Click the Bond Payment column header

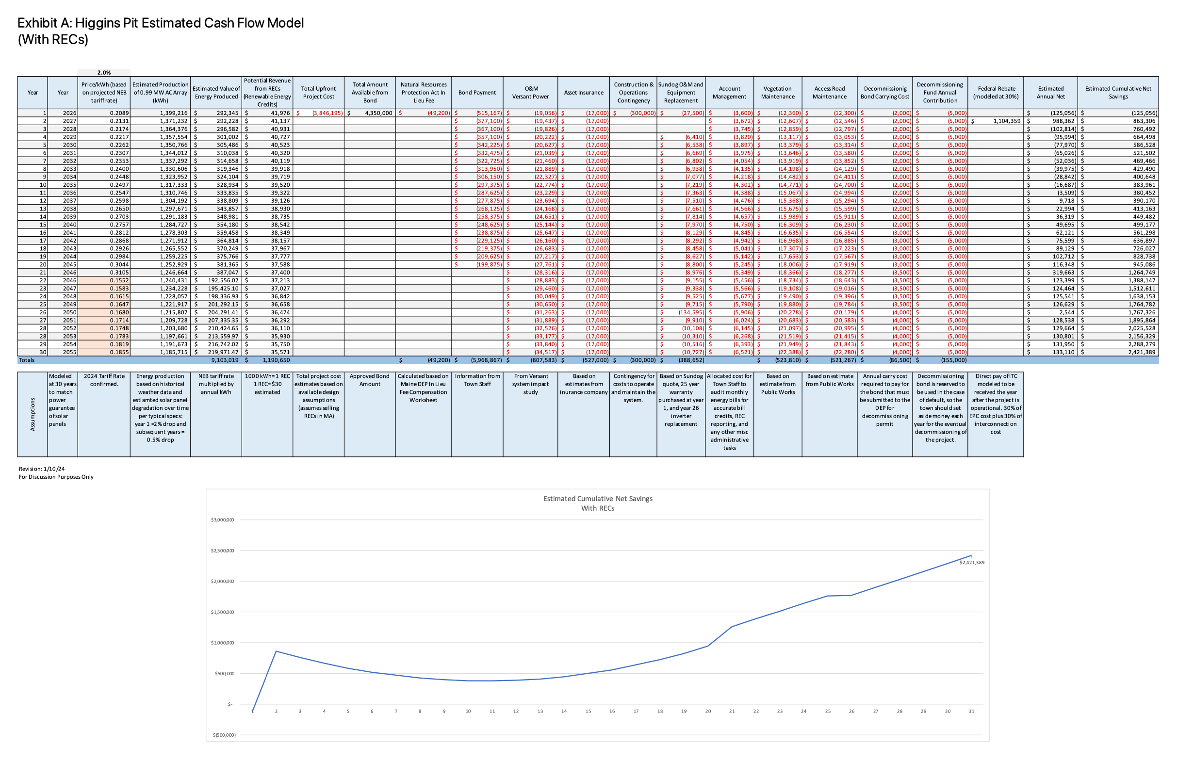[476, 93]
